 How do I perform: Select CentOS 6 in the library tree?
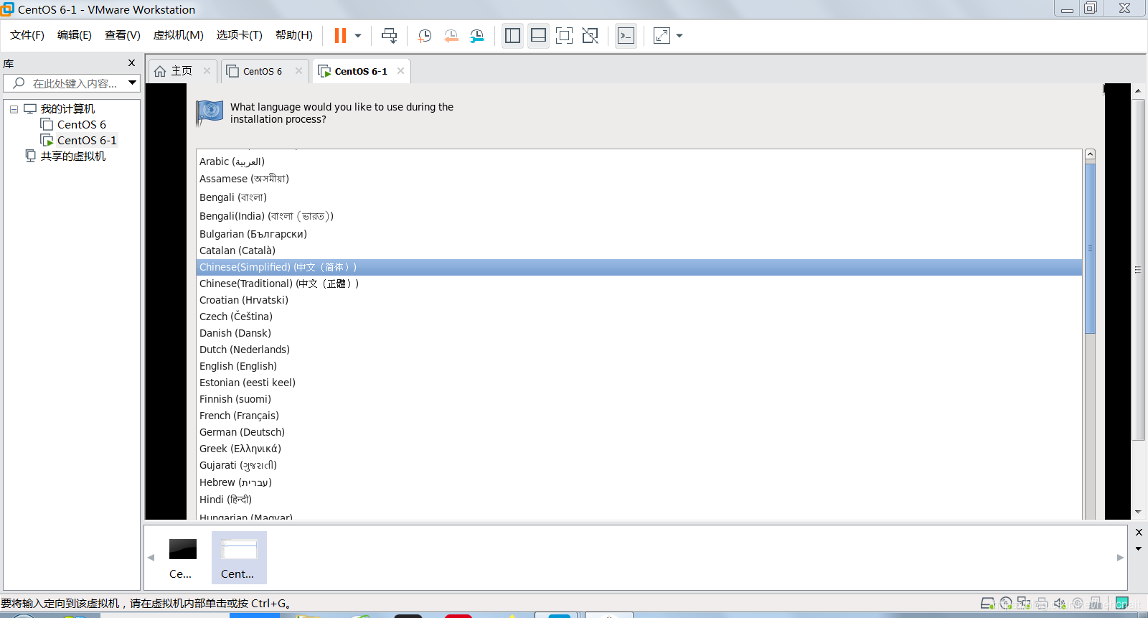[x=81, y=125]
